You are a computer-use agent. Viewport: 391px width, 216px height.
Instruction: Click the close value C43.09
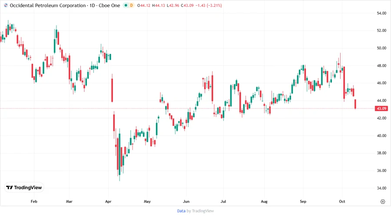pos(187,5)
